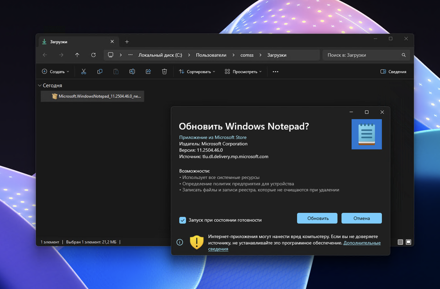This screenshot has height=289, width=440.
Task: Minimize the Notepad installer dialog
Action: point(351,112)
